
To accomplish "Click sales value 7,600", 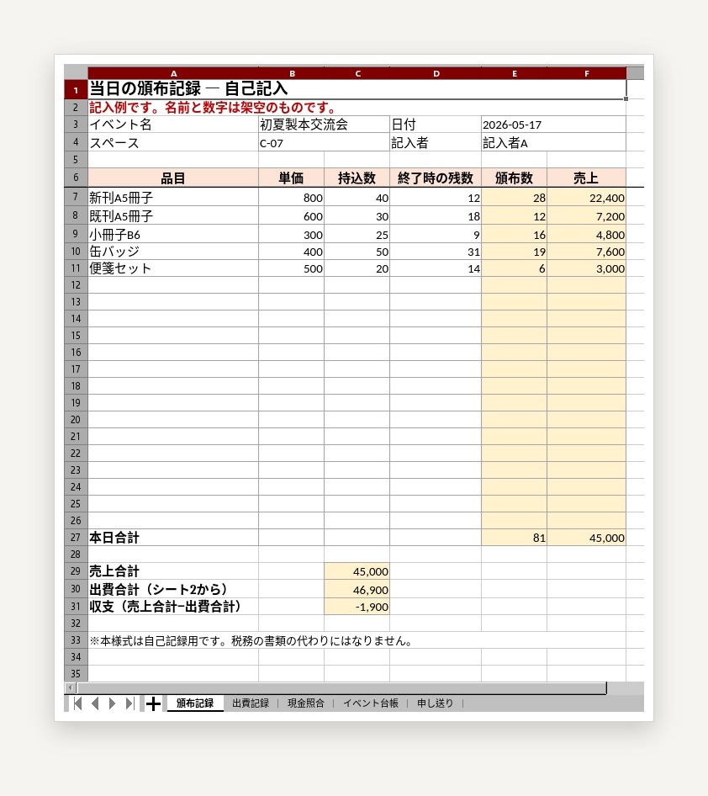I will coord(587,252).
